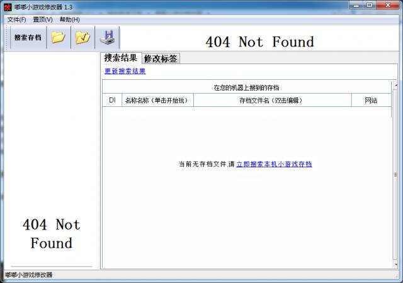Click the 嘟嘟小游戏修改器 status bar text
The height and width of the screenshot is (283, 403).
point(29,275)
